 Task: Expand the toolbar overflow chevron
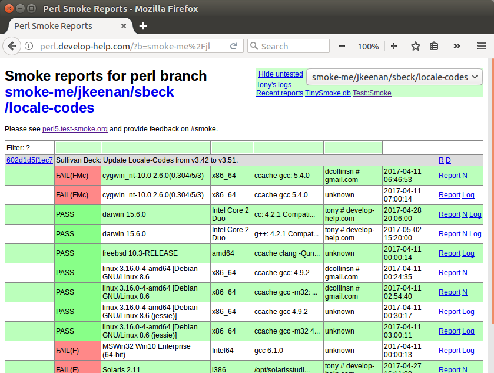pyautogui.click(x=456, y=46)
